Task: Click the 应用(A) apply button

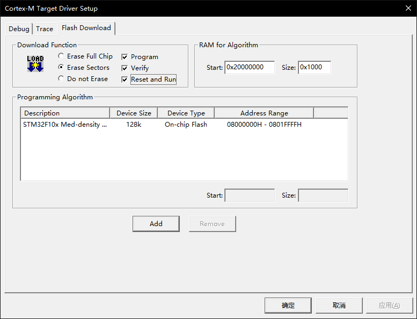Action: point(389,305)
